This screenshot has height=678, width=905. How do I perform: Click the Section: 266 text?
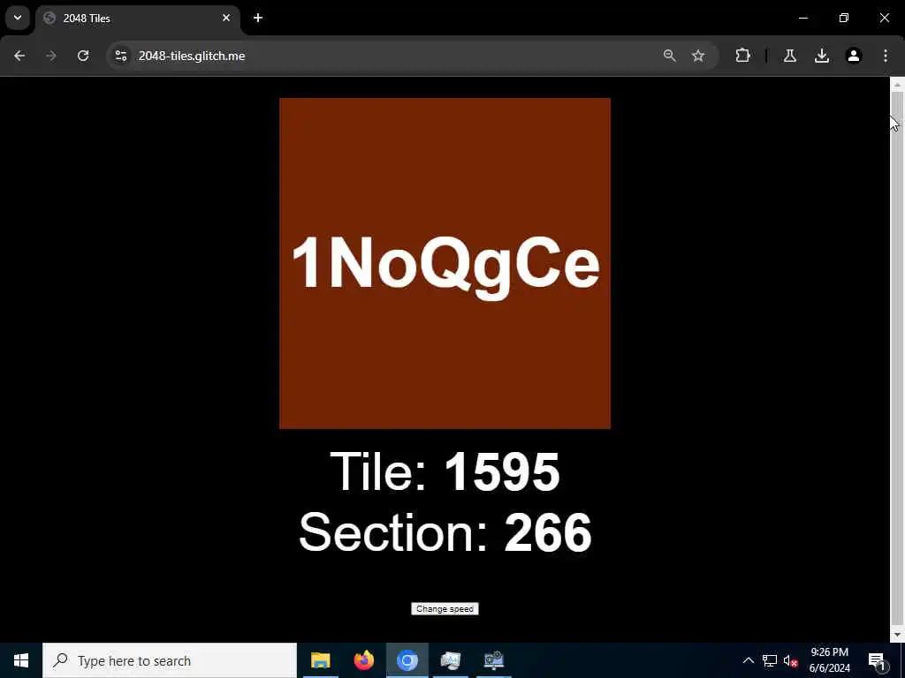(445, 532)
